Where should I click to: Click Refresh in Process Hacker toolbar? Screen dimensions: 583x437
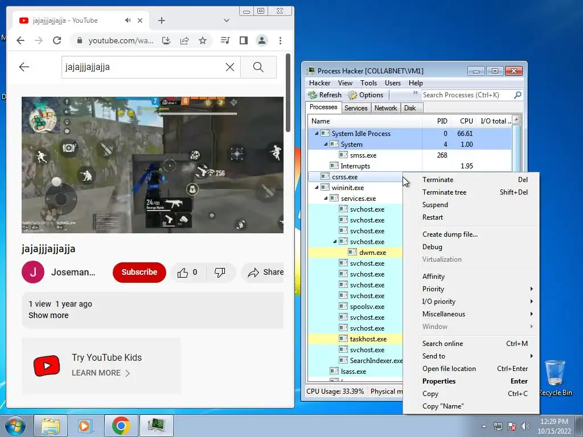pos(325,95)
